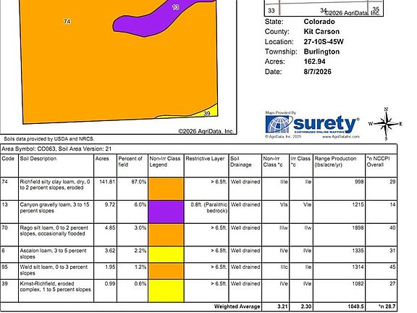Click the acres value 9.72
This screenshot has height=313, width=417.
click(110, 204)
